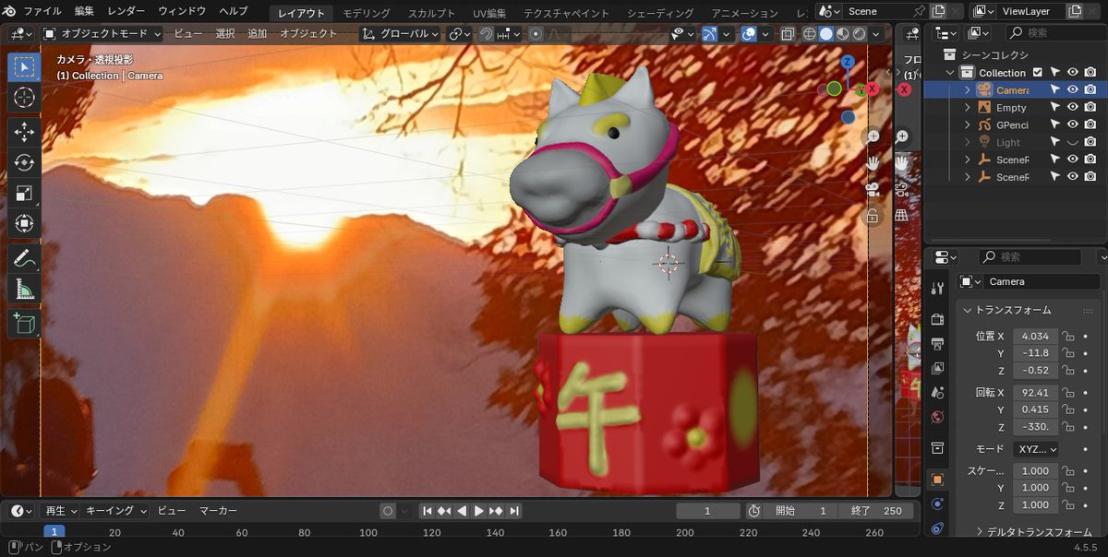Hide the Camera object with eye icon

pyautogui.click(x=1073, y=89)
